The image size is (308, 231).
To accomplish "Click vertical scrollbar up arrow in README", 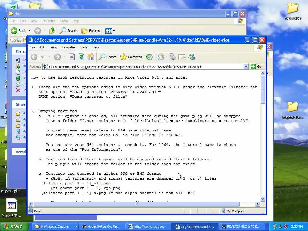I will coord(263,73).
